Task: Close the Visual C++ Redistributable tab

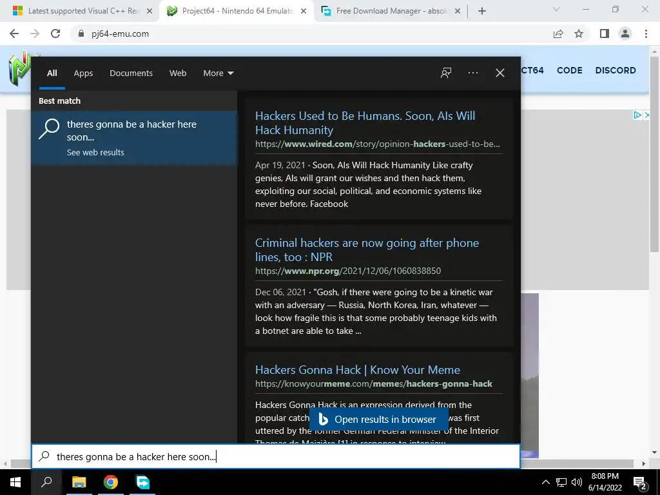Action: 150,11
